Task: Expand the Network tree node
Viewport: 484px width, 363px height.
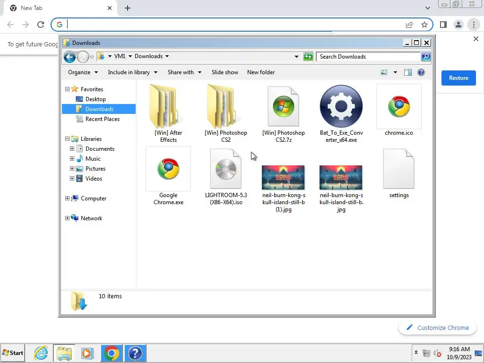Action: pyautogui.click(x=67, y=218)
